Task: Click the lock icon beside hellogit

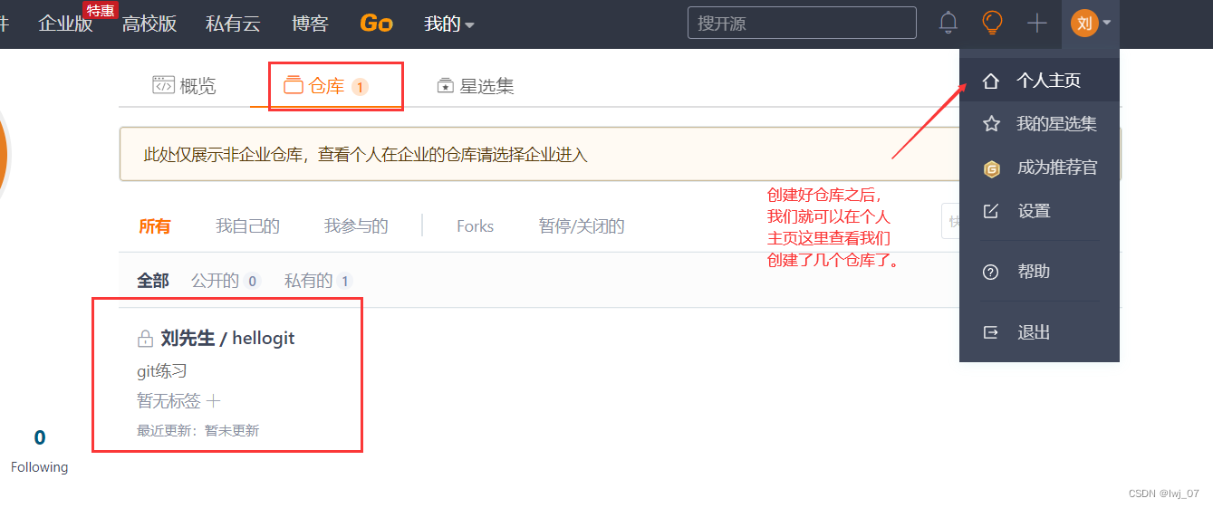Action: click(145, 340)
